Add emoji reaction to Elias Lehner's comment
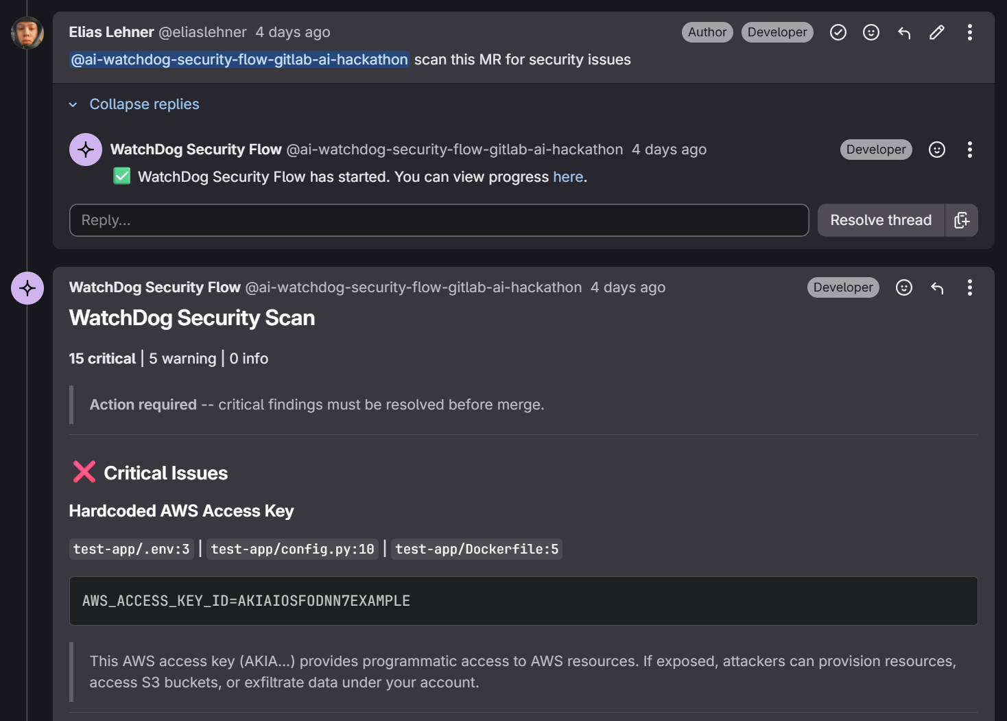 pos(870,32)
